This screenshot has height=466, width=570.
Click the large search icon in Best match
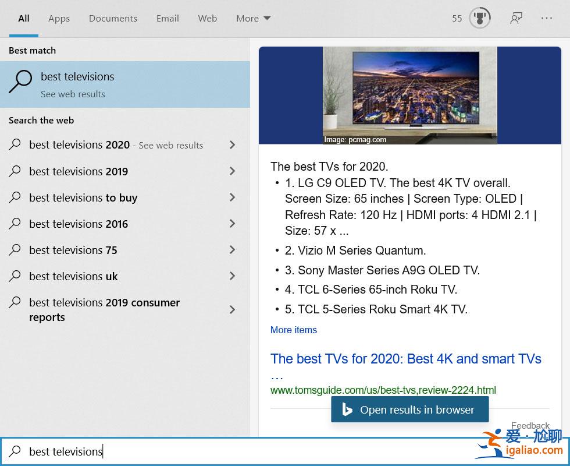click(x=20, y=82)
